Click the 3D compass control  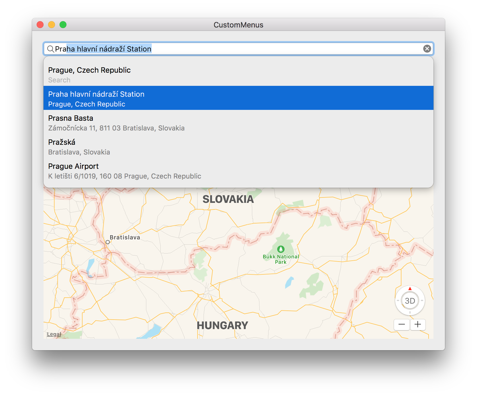[x=410, y=301]
